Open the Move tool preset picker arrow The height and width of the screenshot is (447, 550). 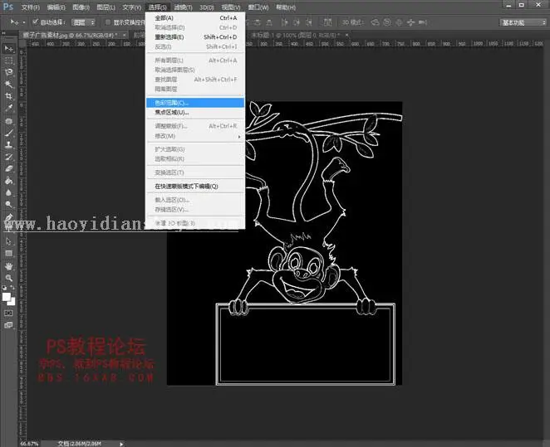pos(23,22)
